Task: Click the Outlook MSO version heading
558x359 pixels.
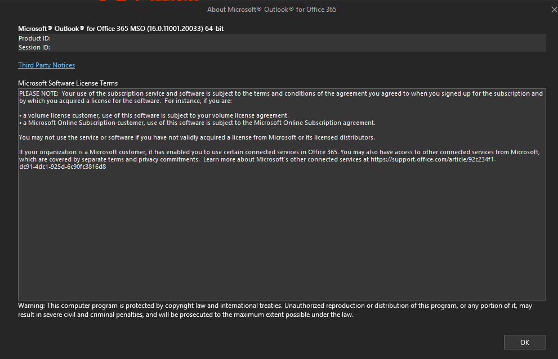Action: [120, 29]
